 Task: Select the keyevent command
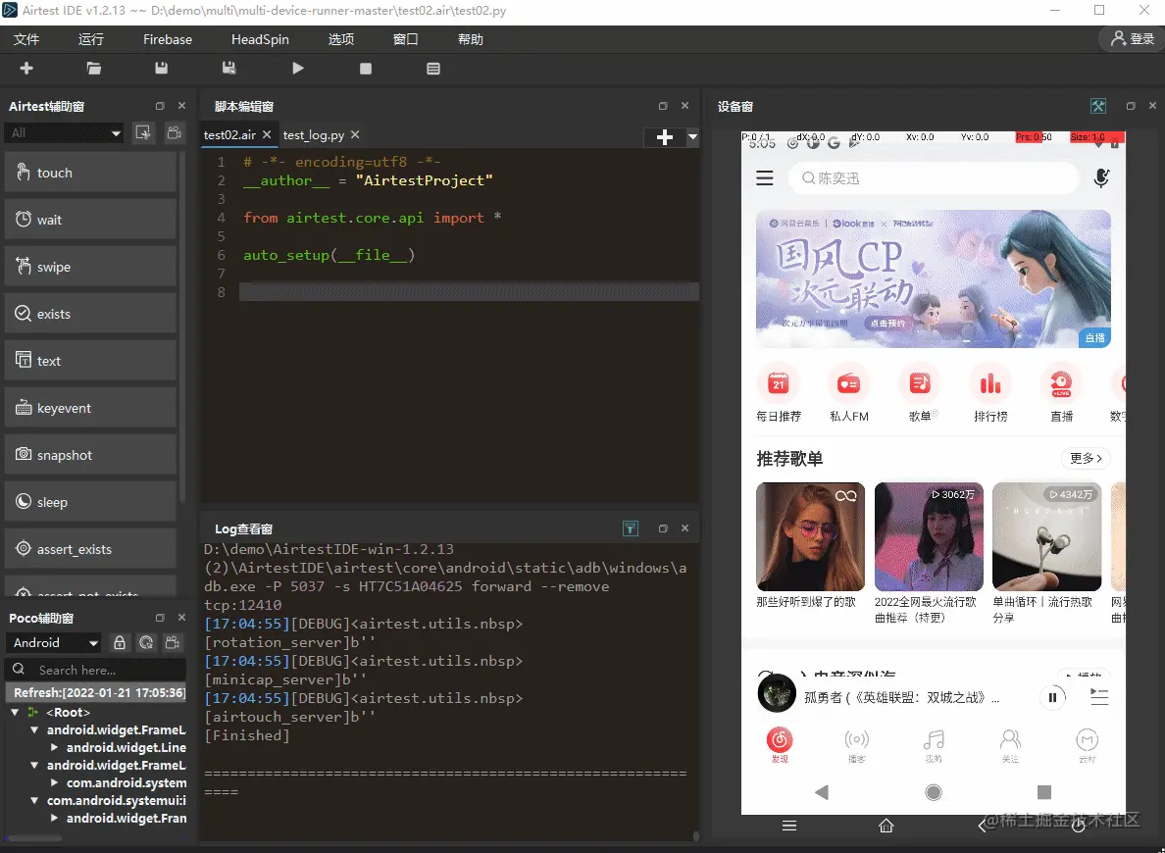coord(90,408)
